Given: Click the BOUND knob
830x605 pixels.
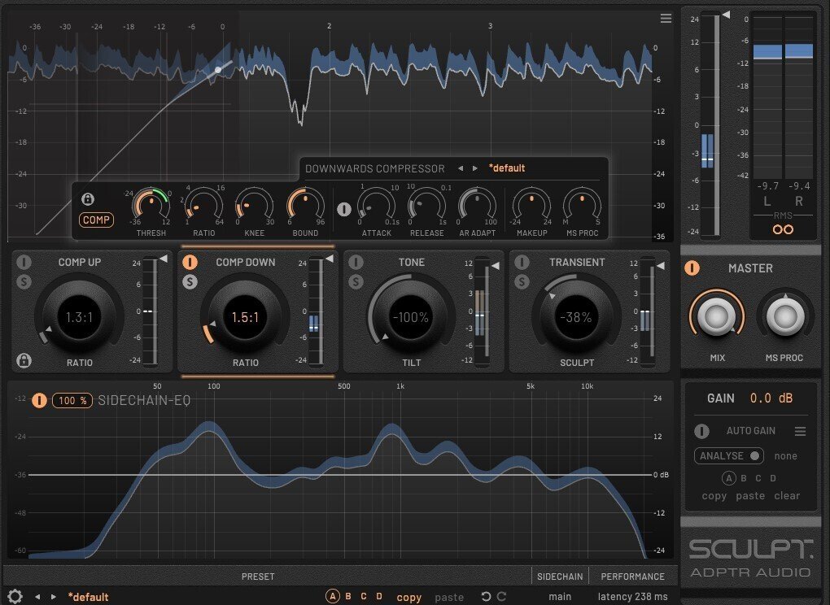Looking at the screenshot, I should (305, 207).
